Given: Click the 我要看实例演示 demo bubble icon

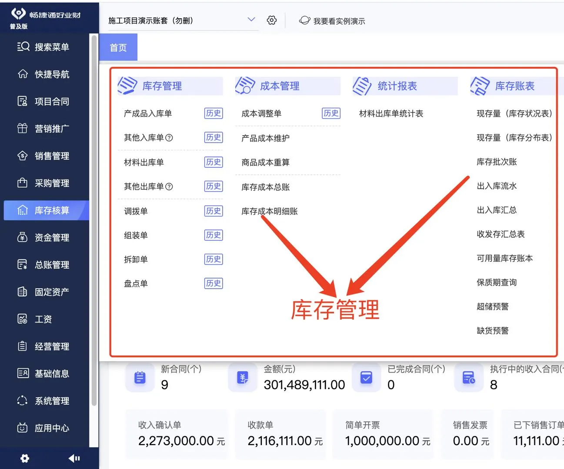Looking at the screenshot, I should pos(304,20).
